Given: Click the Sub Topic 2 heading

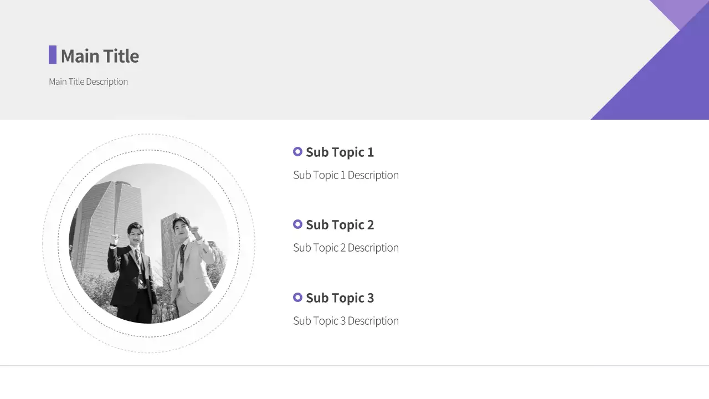Looking at the screenshot, I should click(x=340, y=224).
